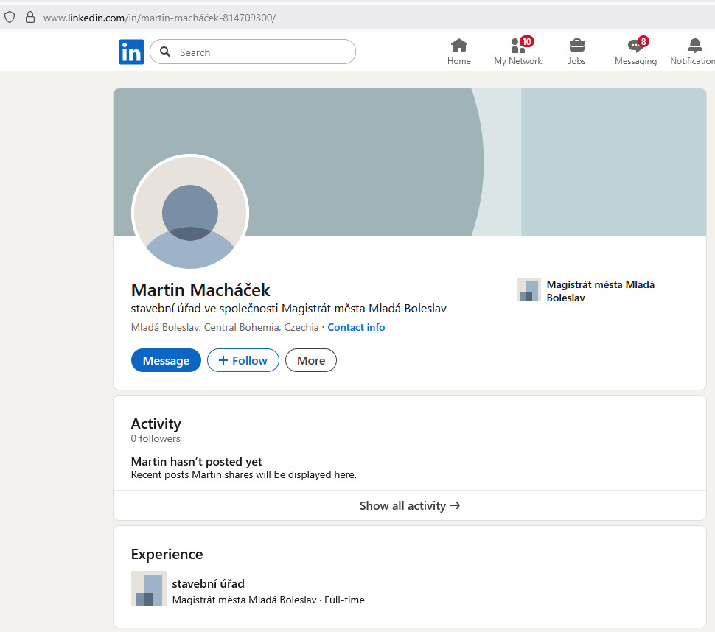Click Show all activity link
Viewport: 715px width, 632px height.
click(x=409, y=505)
